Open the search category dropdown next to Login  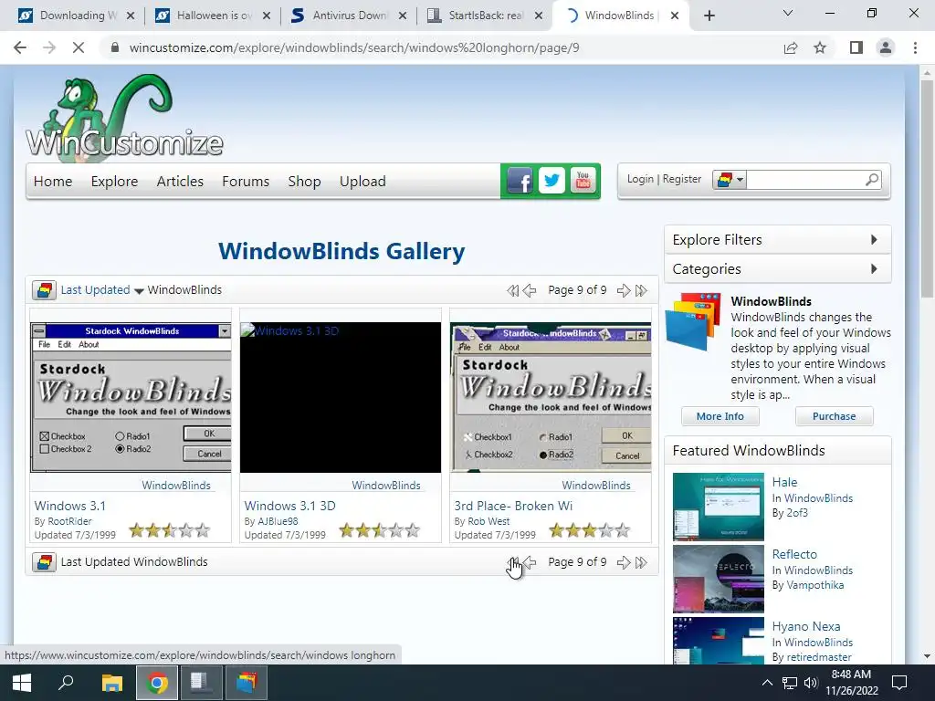(730, 180)
